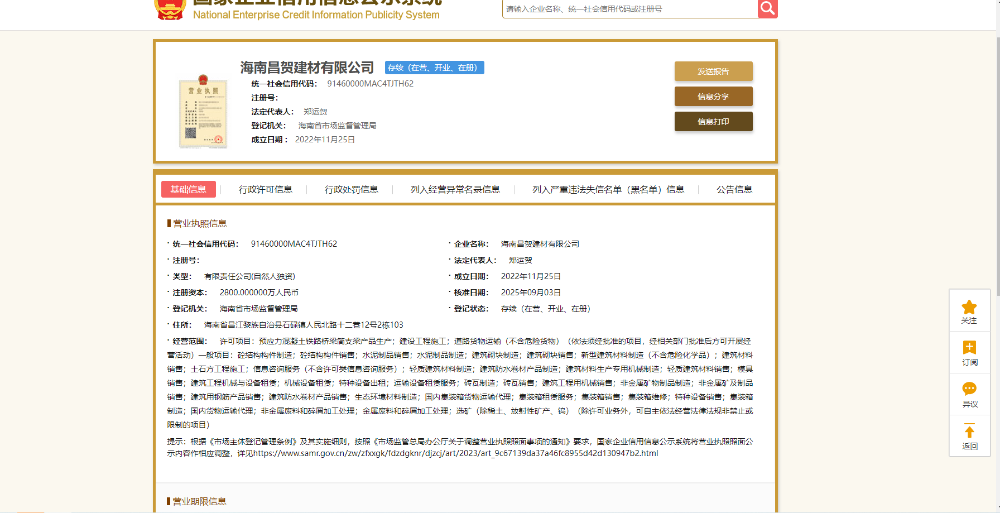
Task: Open the 列入经营异常名录信息 tab
Action: (455, 189)
